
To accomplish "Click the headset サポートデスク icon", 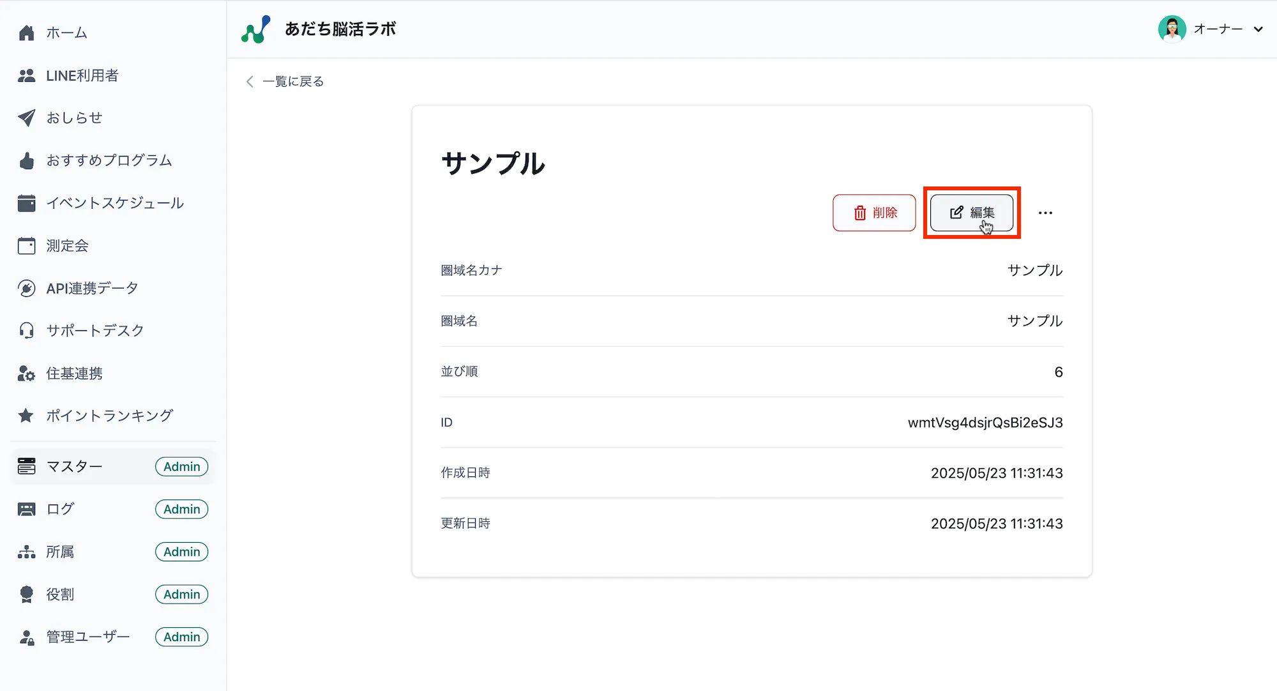I will coord(26,330).
